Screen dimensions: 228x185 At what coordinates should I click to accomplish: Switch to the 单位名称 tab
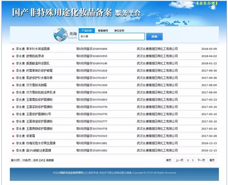coord(119,31)
